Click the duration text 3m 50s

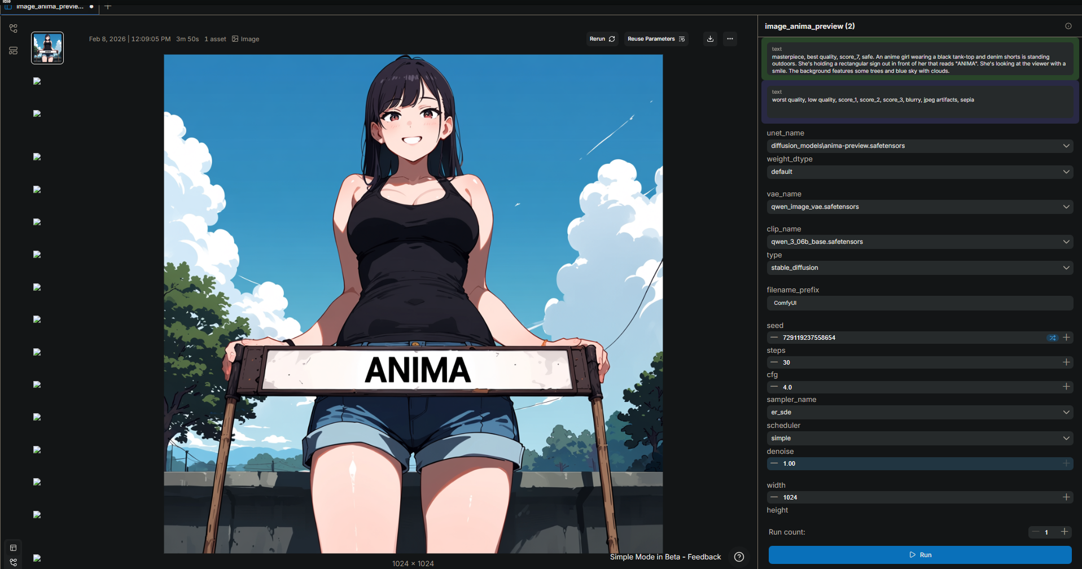[x=187, y=39]
